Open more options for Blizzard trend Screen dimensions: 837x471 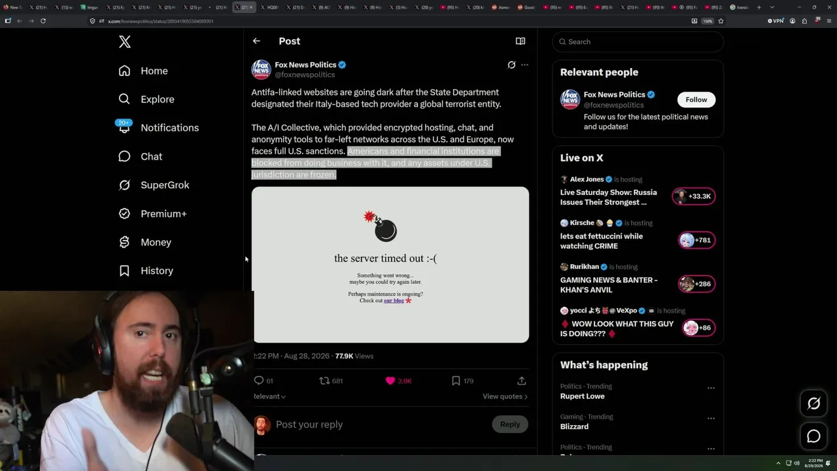pyautogui.click(x=711, y=418)
